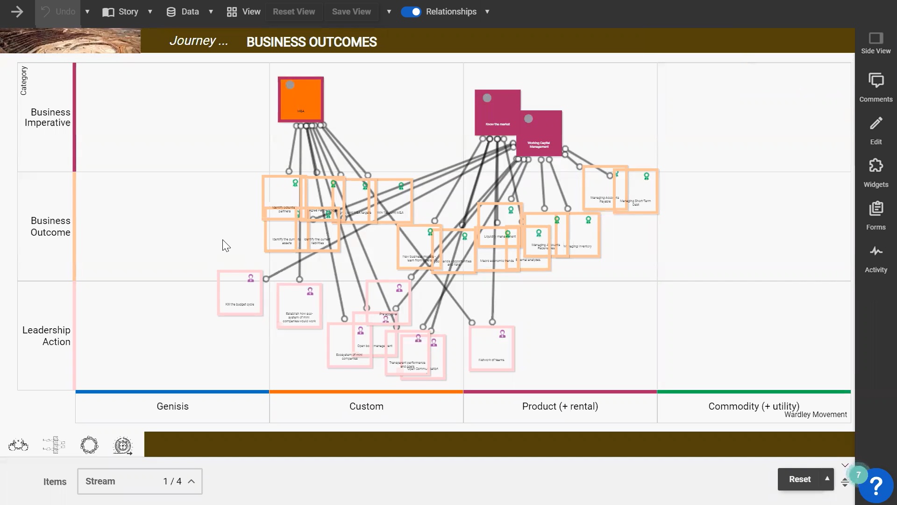Expand the Data dropdown arrow

[x=211, y=12]
